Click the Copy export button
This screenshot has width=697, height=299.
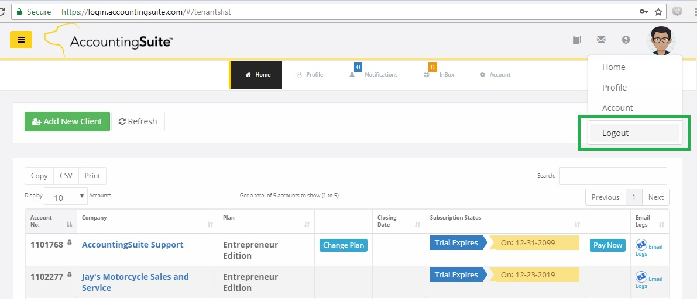39,176
